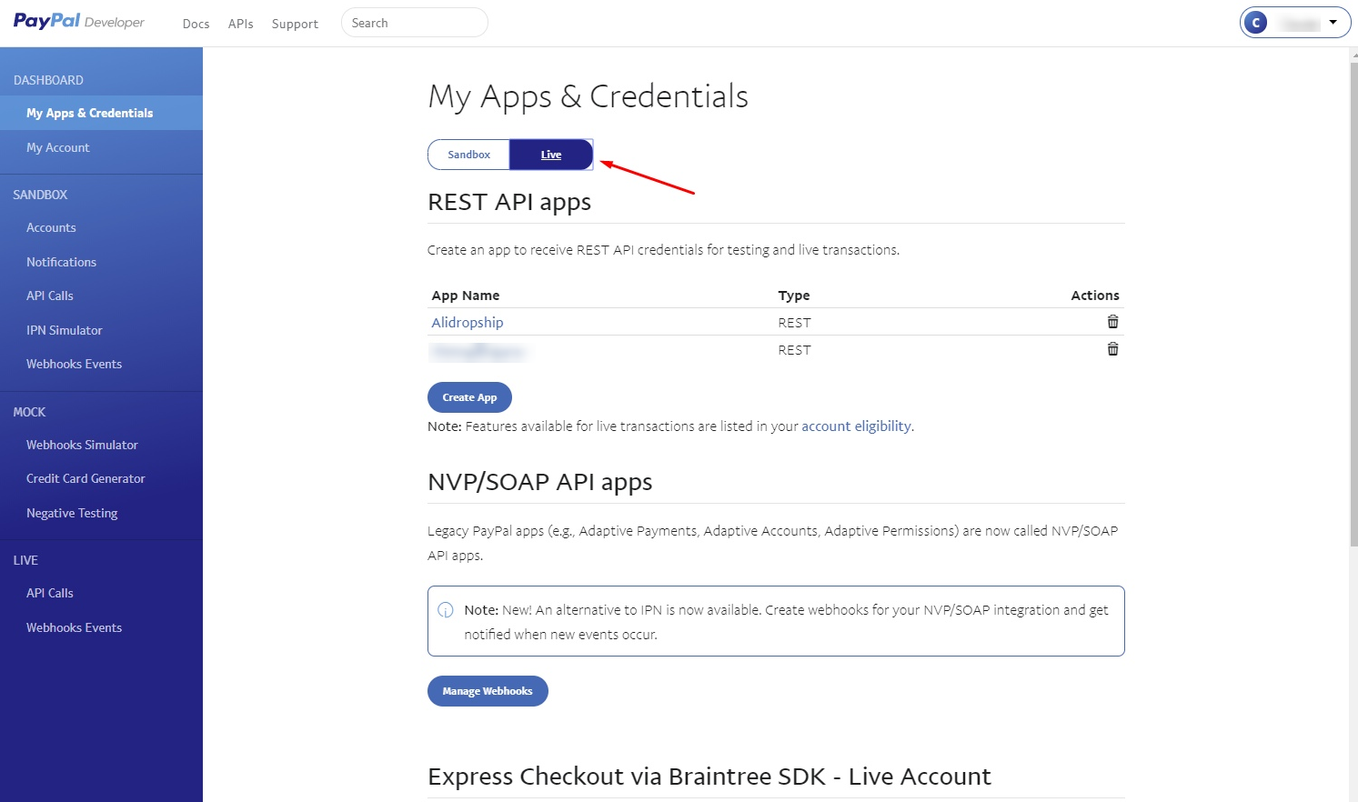Open the Alidropship app link
The image size is (1358, 802).
(468, 323)
